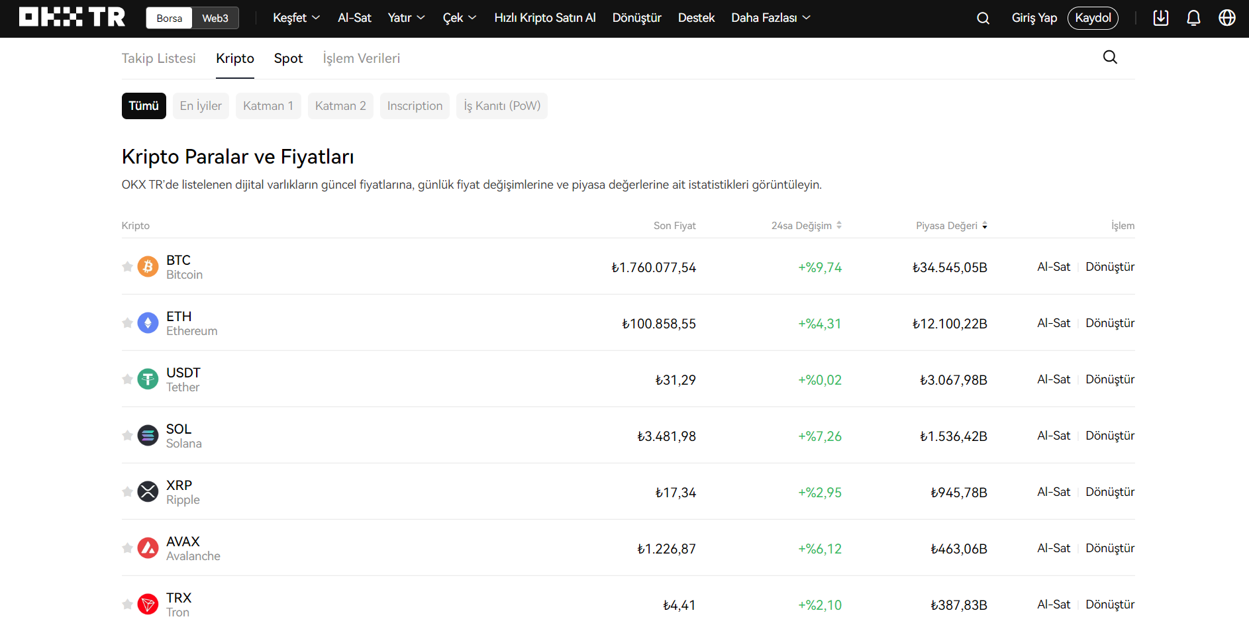Open the notifications bell

(1193, 18)
